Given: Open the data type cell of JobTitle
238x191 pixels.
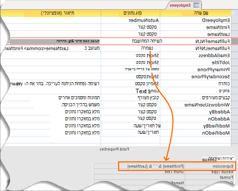Looking at the screenshot, I should [130, 62].
